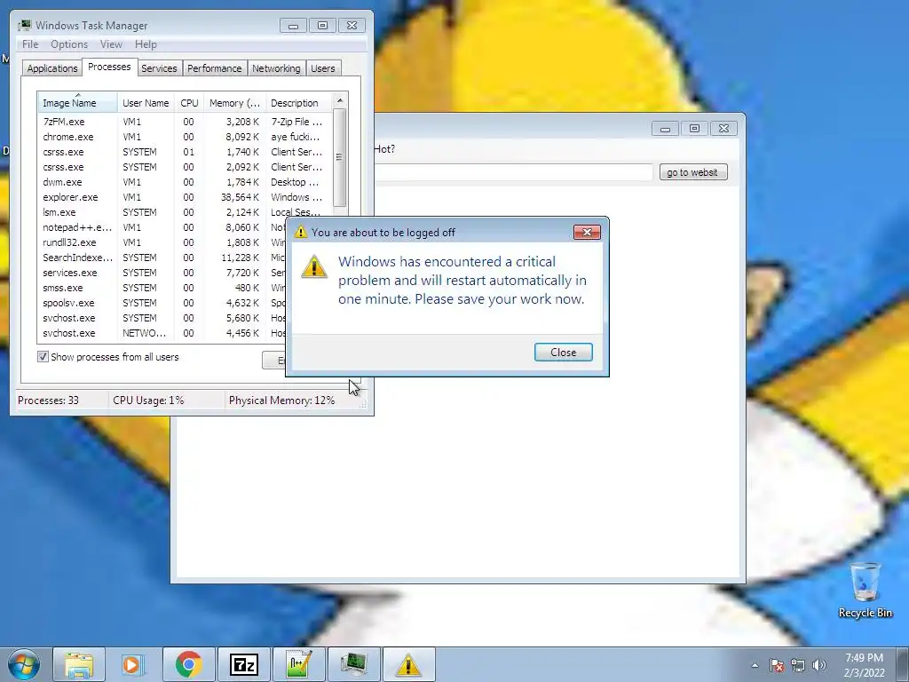
Task: Click process list scroll up arrow
Action: point(340,100)
